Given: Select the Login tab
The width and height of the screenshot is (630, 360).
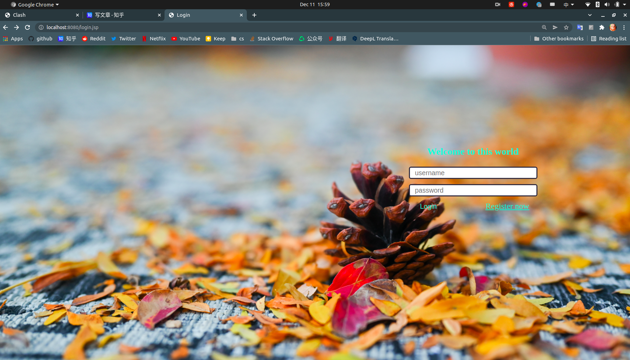Looking at the screenshot, I should click(206, 15).
